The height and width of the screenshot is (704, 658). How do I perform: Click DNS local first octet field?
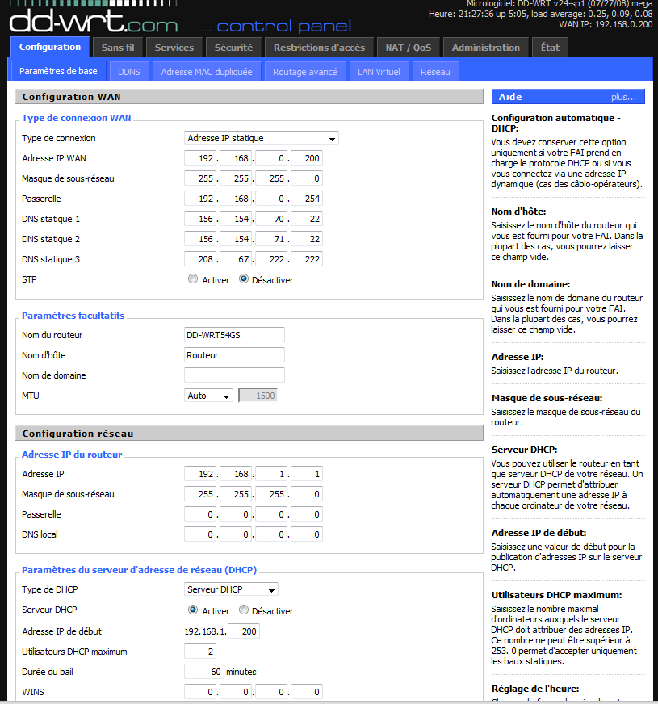click(200, 534)
